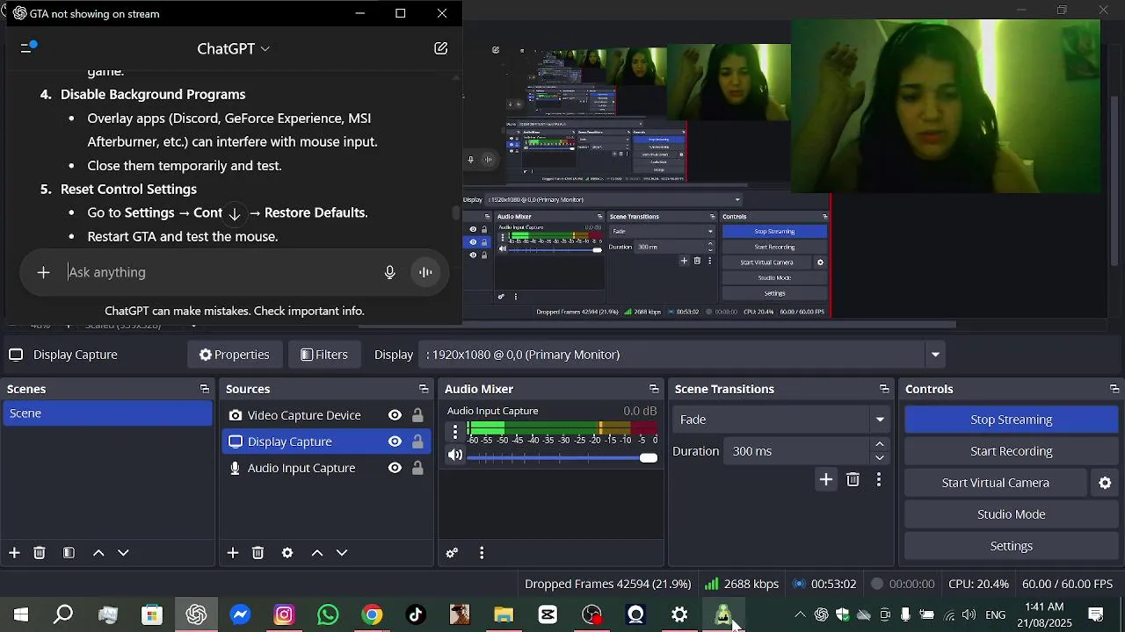Move source up in list

pyautogui.click(x=317, y=553)
